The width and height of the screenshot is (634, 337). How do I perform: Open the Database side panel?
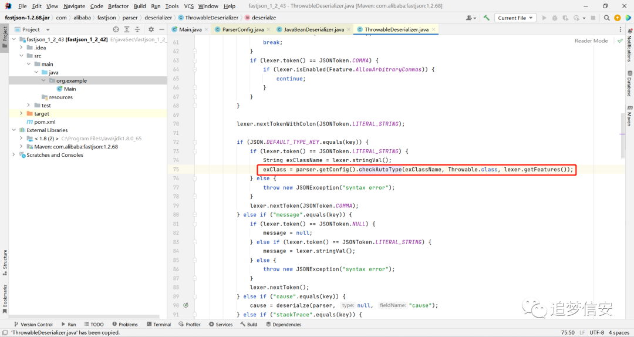[629, 83]
